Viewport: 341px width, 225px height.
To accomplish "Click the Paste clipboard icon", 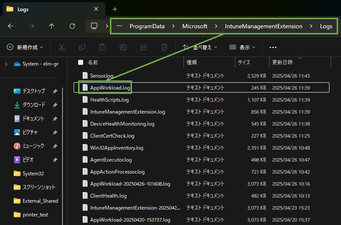I will pyautogui.click(x=102, y=47).
